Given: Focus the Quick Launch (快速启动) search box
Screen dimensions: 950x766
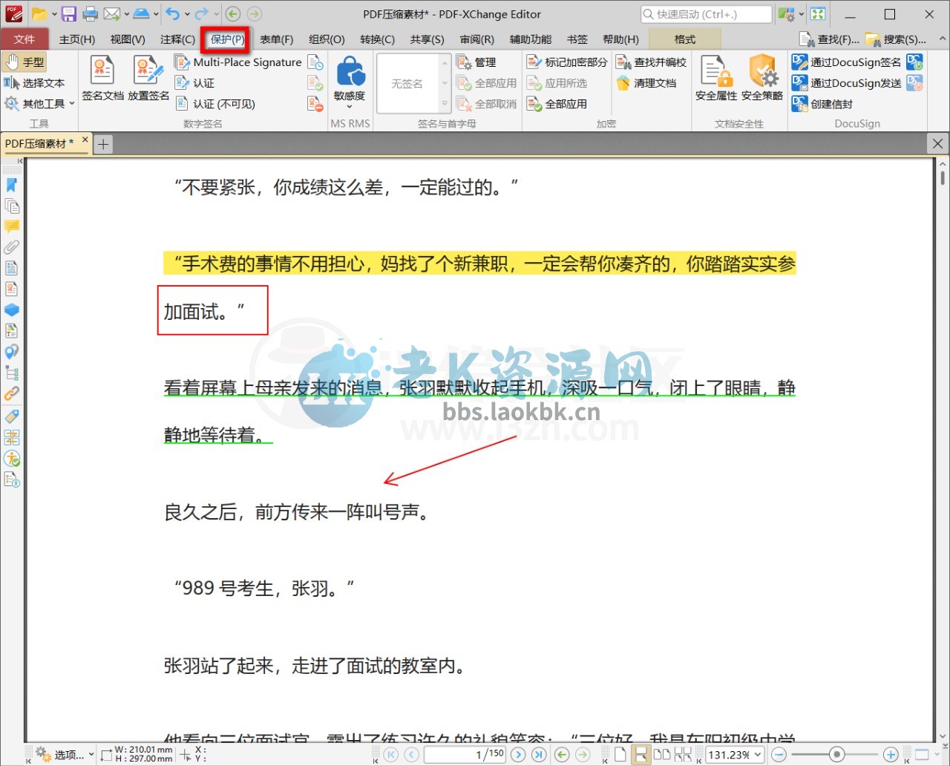Looking at the screenshot, I should [707, 14].
